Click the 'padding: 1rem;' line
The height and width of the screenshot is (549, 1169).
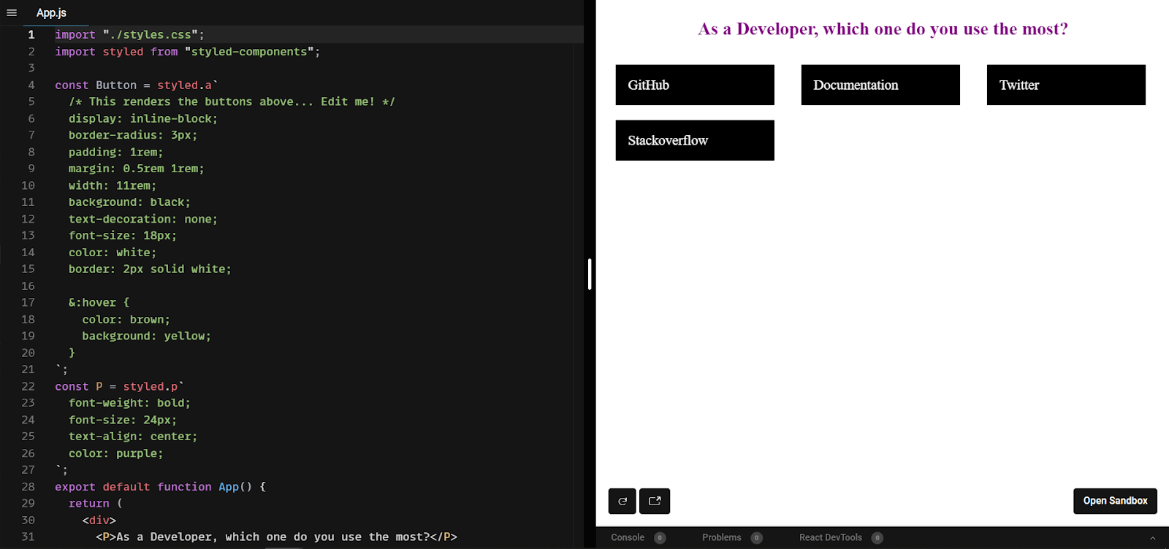116,152
